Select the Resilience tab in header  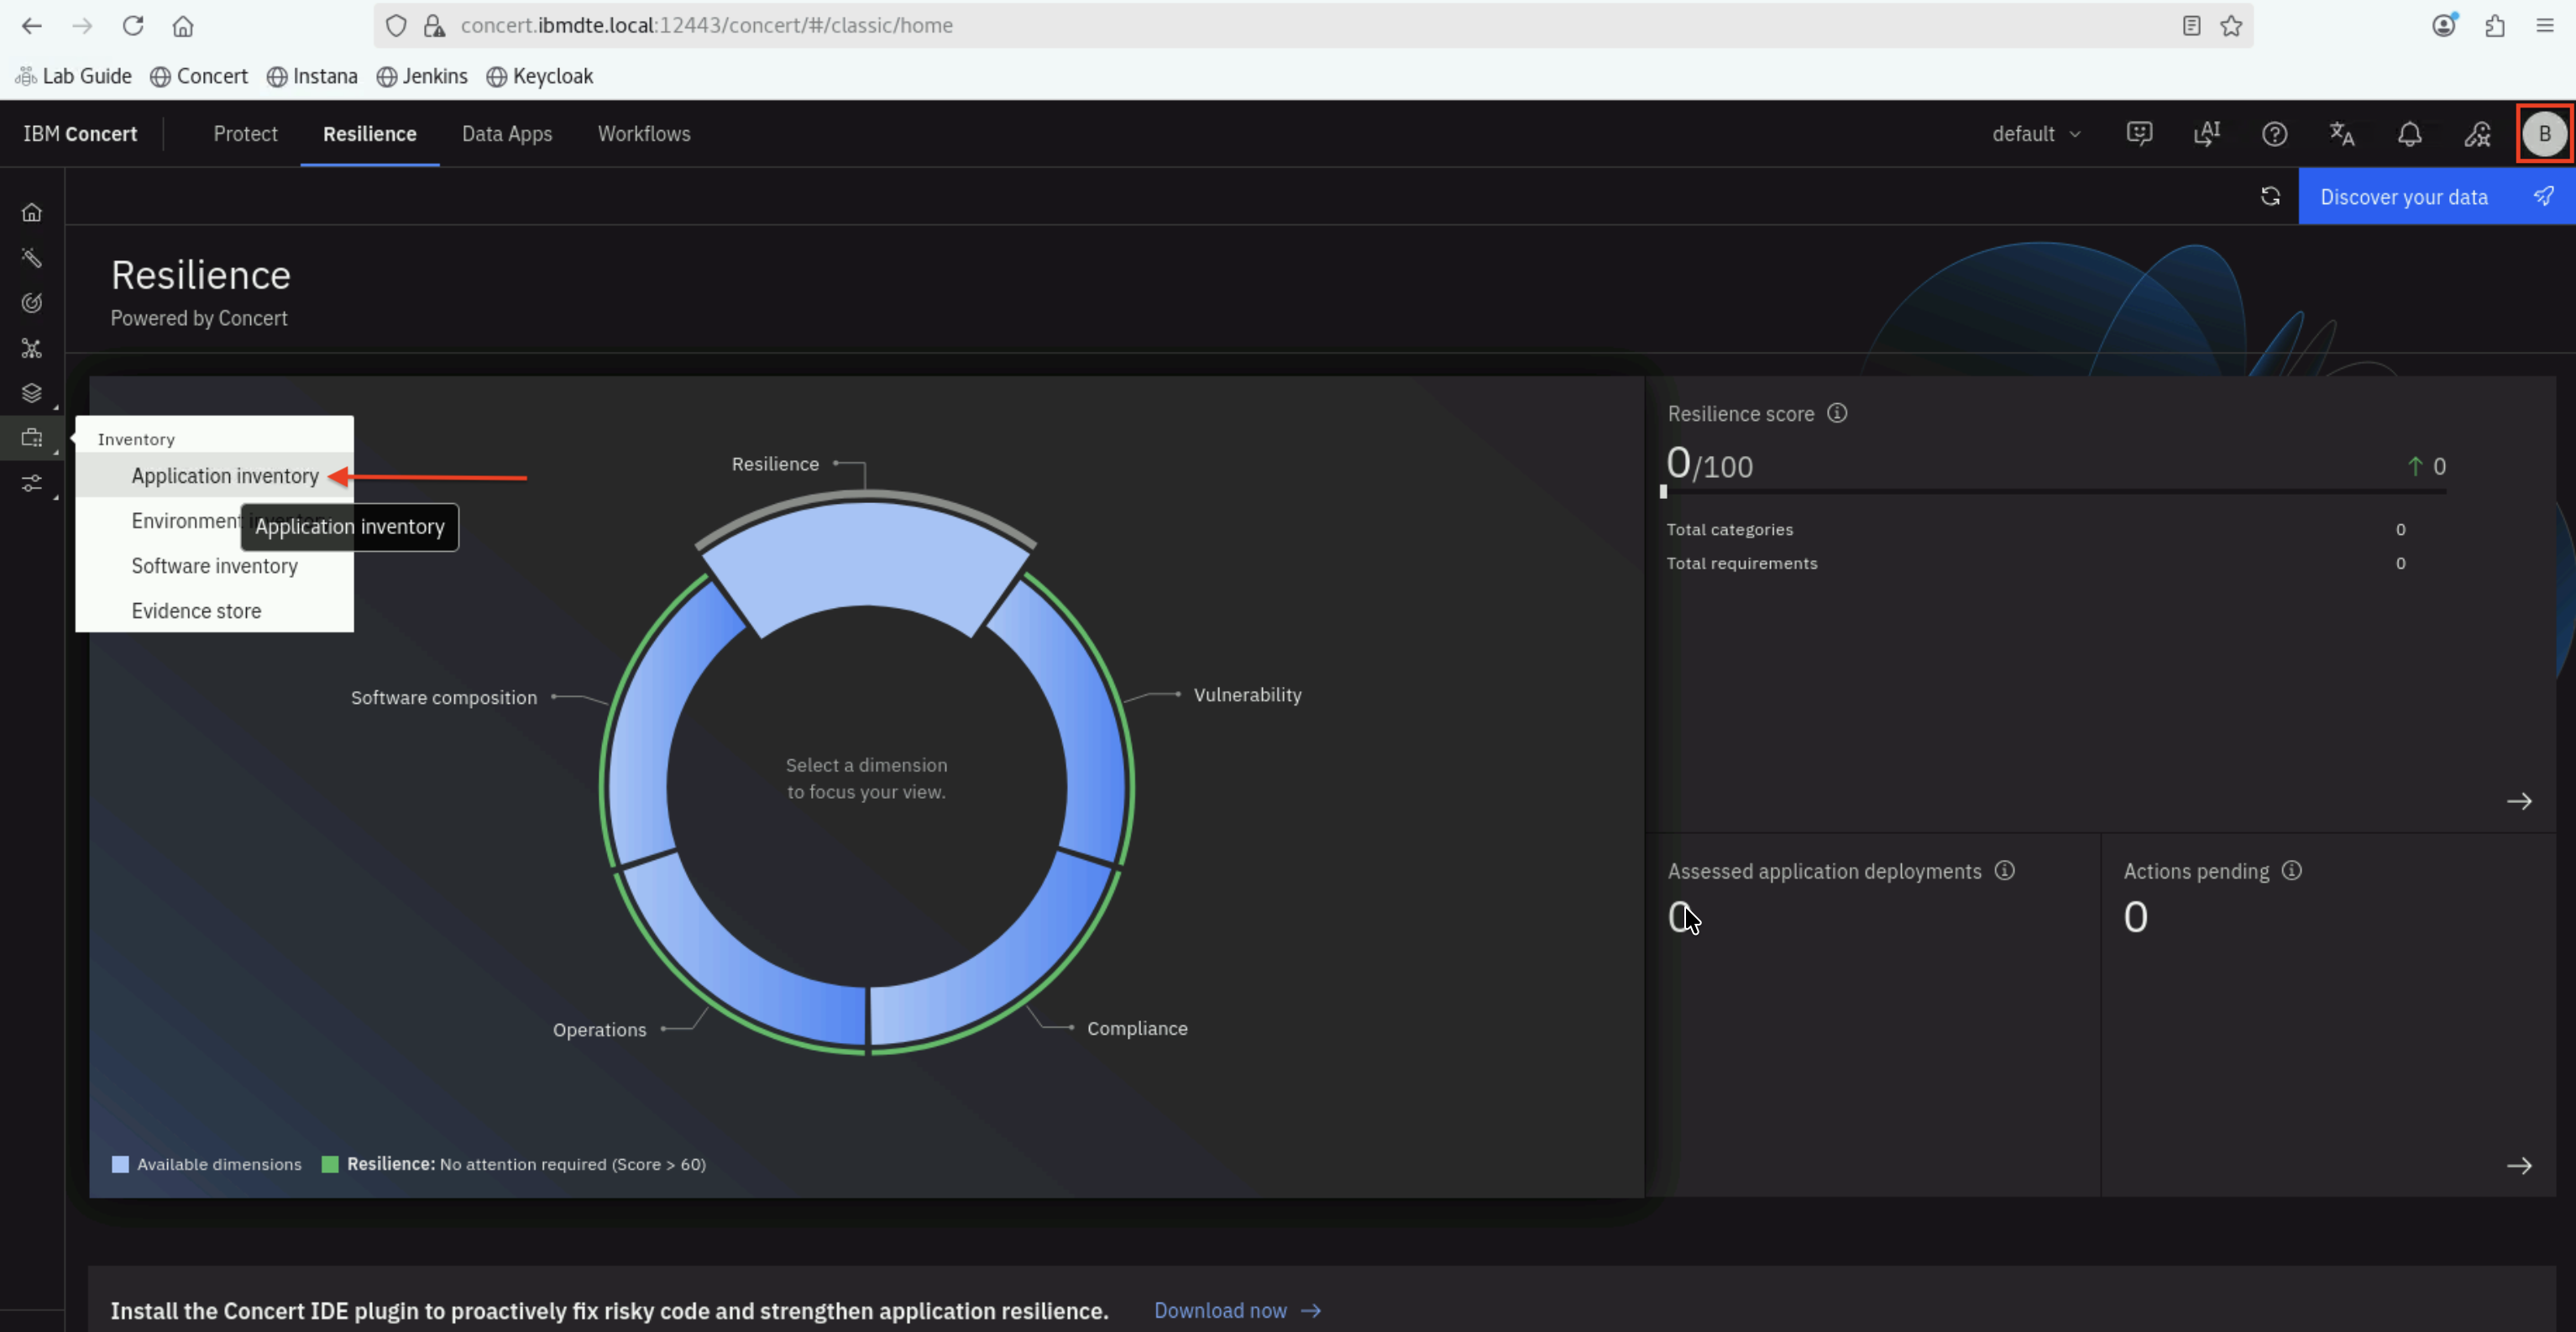coord(369,134)
